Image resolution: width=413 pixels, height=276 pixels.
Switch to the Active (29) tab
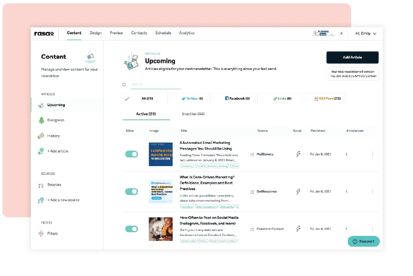pos(146,114)
